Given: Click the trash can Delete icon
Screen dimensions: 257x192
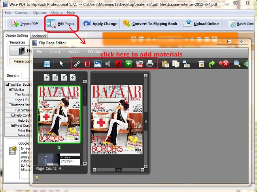Looking at the screenshot, I should click(x=201, y=64).
